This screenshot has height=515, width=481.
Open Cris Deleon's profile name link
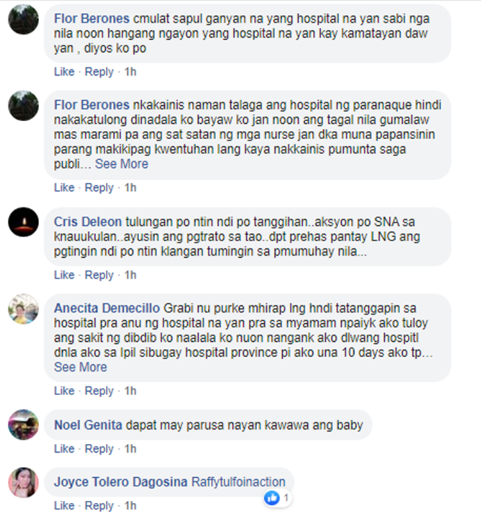(x=88, y=222)
